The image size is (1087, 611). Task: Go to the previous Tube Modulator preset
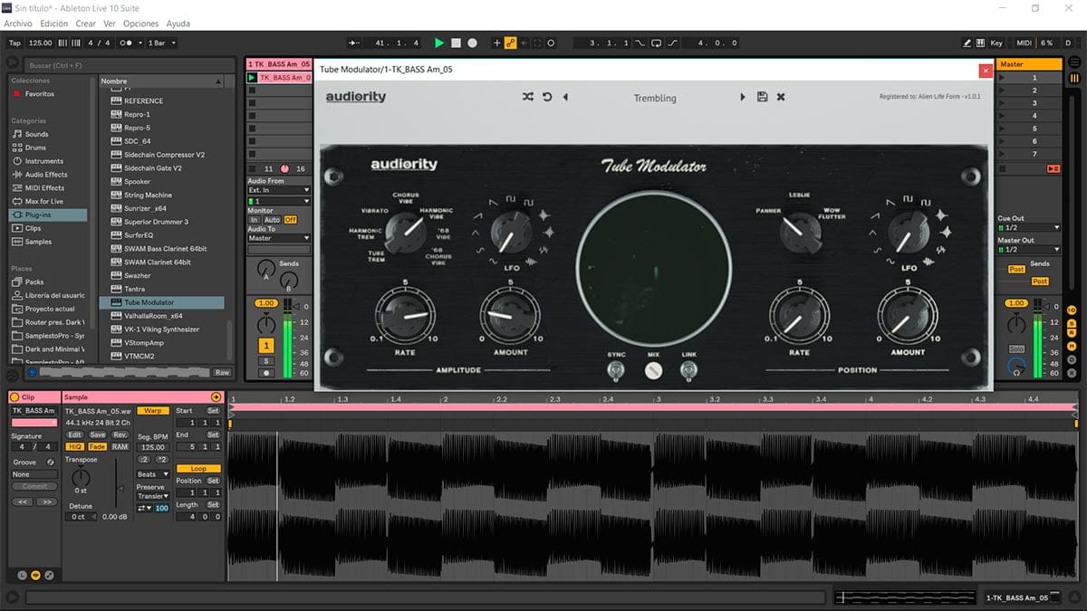pos(565,97)
